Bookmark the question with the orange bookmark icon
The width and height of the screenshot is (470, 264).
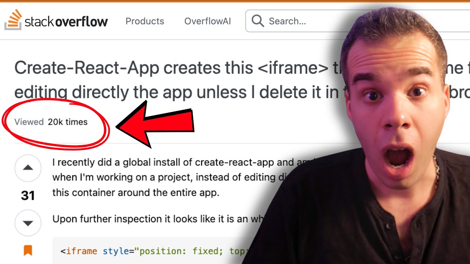(28, 250)
